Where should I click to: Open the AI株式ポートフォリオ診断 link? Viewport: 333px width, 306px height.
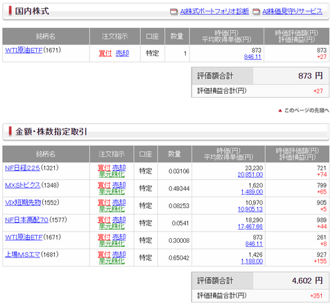(214, 11)
